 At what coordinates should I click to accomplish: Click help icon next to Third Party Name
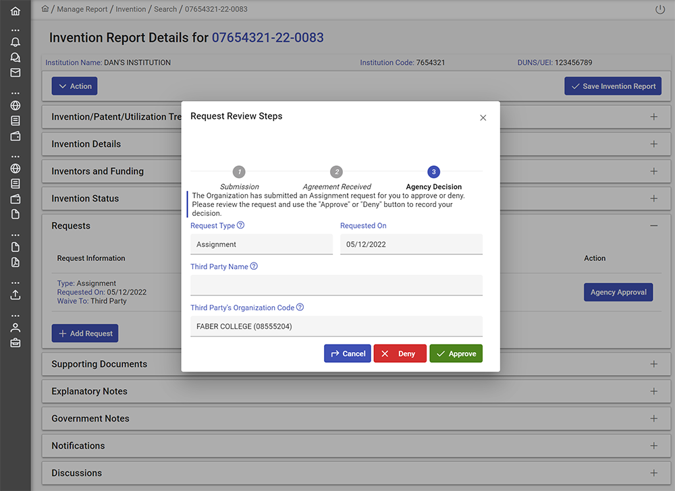coord(254,266)
